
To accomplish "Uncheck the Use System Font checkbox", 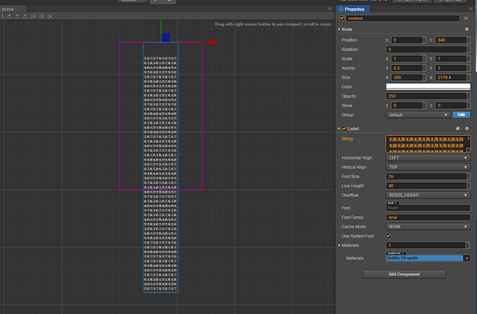I will tap(388, 235).
